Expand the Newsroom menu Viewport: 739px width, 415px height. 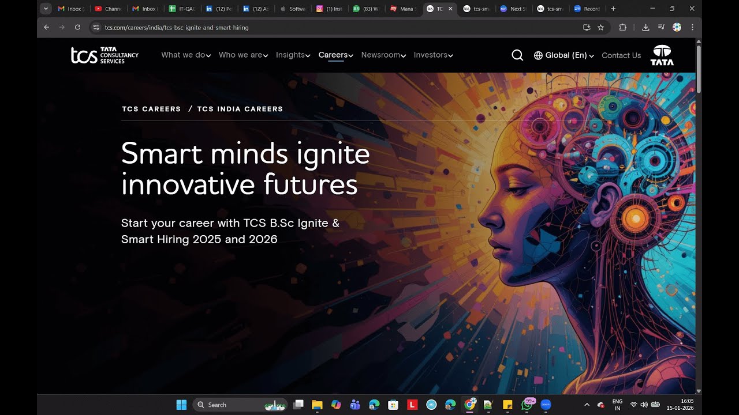point(383,55)
